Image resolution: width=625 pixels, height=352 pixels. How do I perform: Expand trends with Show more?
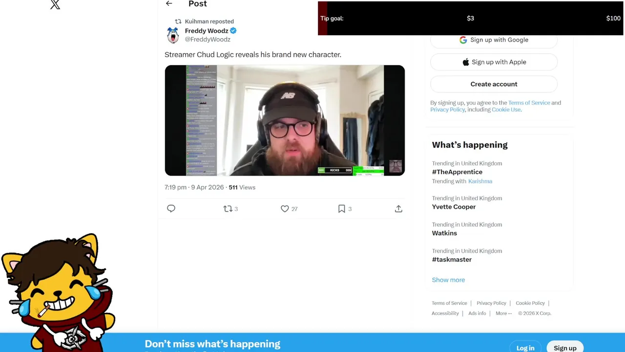click(x=448, y=280)
